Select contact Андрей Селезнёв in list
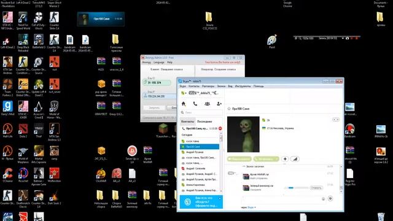This screenshot has width=393, height=221. [200, 169]
